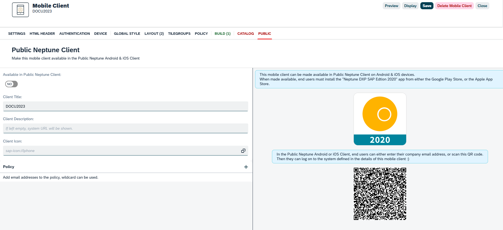
Task: Click 'Add email addresses to the policy' text
Action: click(50, 177)
